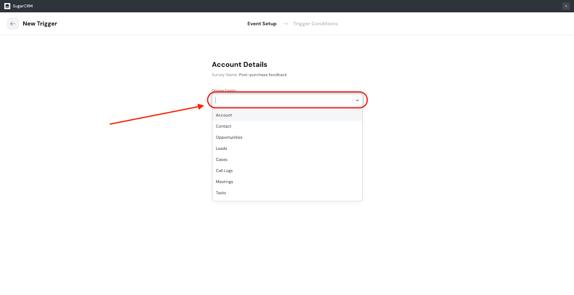This screenshot has width=574, height=295.
Task: Pick Opportunities in the dropdown list
Action: click(229, 137)
